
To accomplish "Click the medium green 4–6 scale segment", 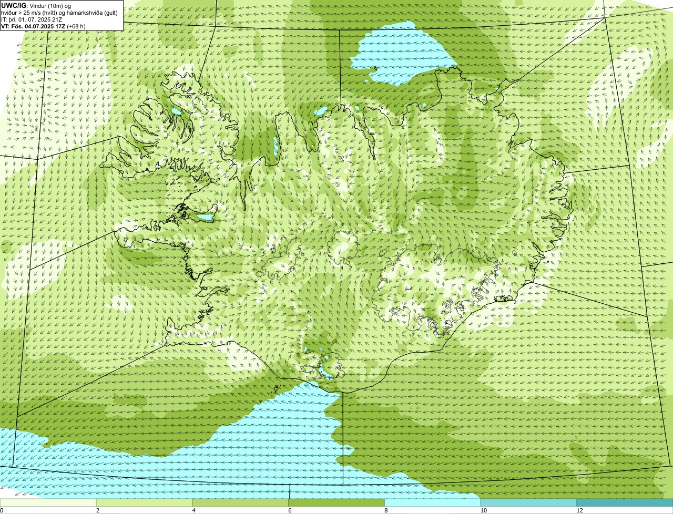I will point(241,502).
